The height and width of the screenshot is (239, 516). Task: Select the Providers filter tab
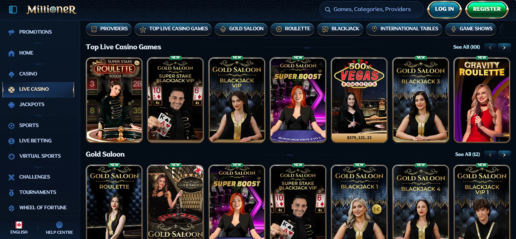point(109,29)
